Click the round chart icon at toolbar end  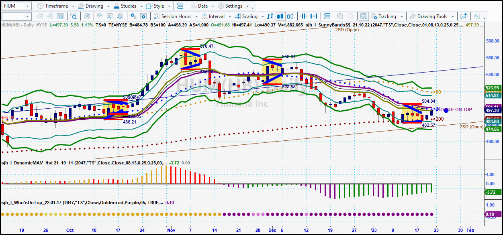tap(477, 16)
